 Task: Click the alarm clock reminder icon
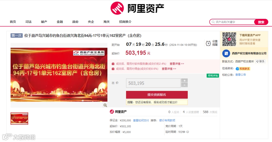point(208,43)
